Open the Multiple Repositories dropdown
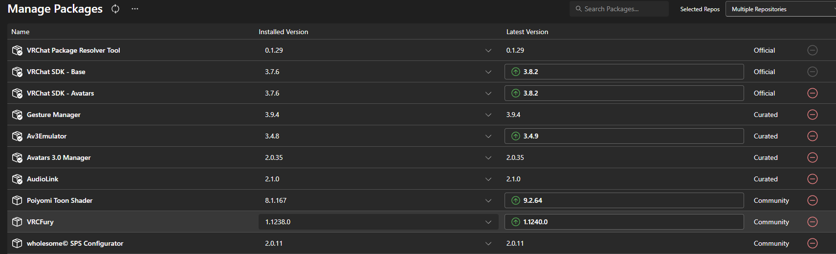Image resolution: width=836 pixels, height=254 pixels. click(780, 9)
